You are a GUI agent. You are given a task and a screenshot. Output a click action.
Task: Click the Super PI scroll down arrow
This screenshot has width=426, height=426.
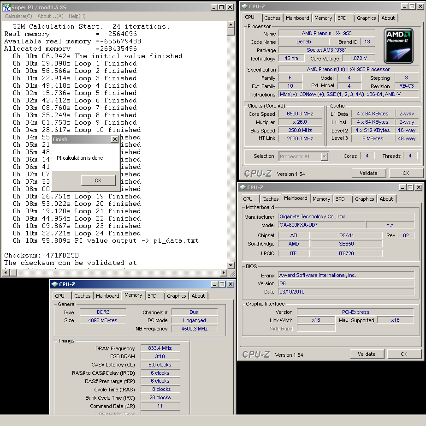pos(231,265)
